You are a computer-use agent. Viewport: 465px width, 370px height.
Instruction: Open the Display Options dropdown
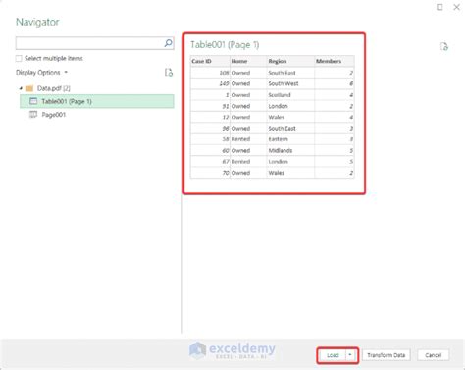41,73
